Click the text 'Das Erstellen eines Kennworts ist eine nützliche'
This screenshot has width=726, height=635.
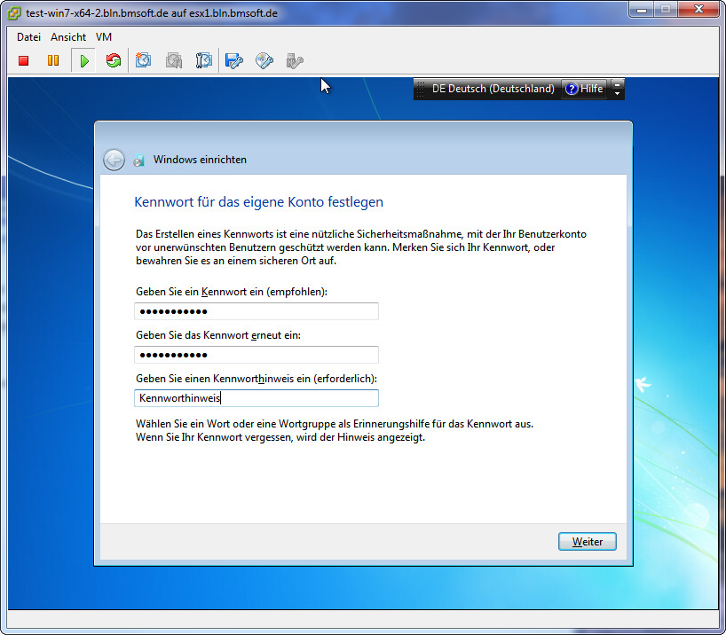pyautogui.click(x=245, y=234)
